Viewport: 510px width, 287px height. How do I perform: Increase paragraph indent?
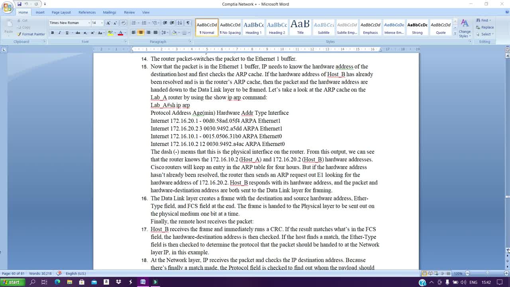[172, 23]
